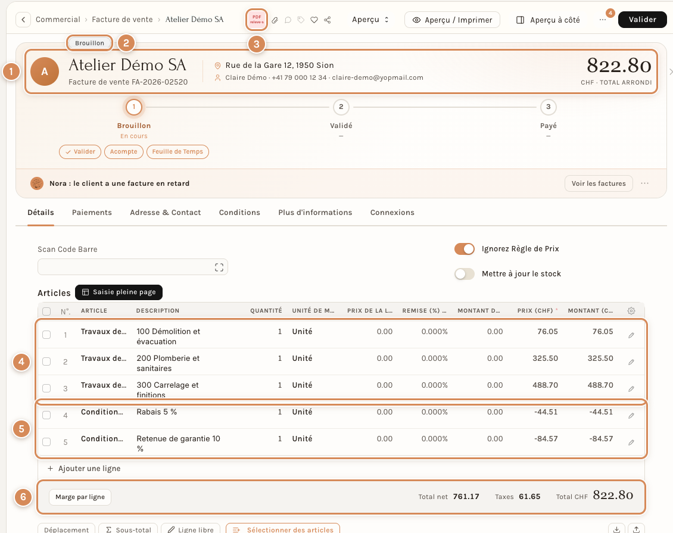Open Feuille de Temps
Viewport: 673px width, 533px height.
click(177, 151)
